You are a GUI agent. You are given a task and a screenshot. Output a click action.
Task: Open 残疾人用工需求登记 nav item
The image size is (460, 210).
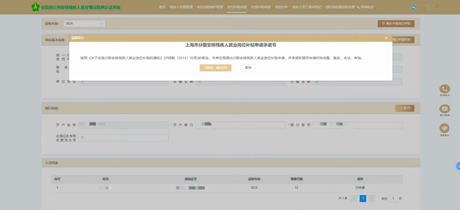[307, 7]
